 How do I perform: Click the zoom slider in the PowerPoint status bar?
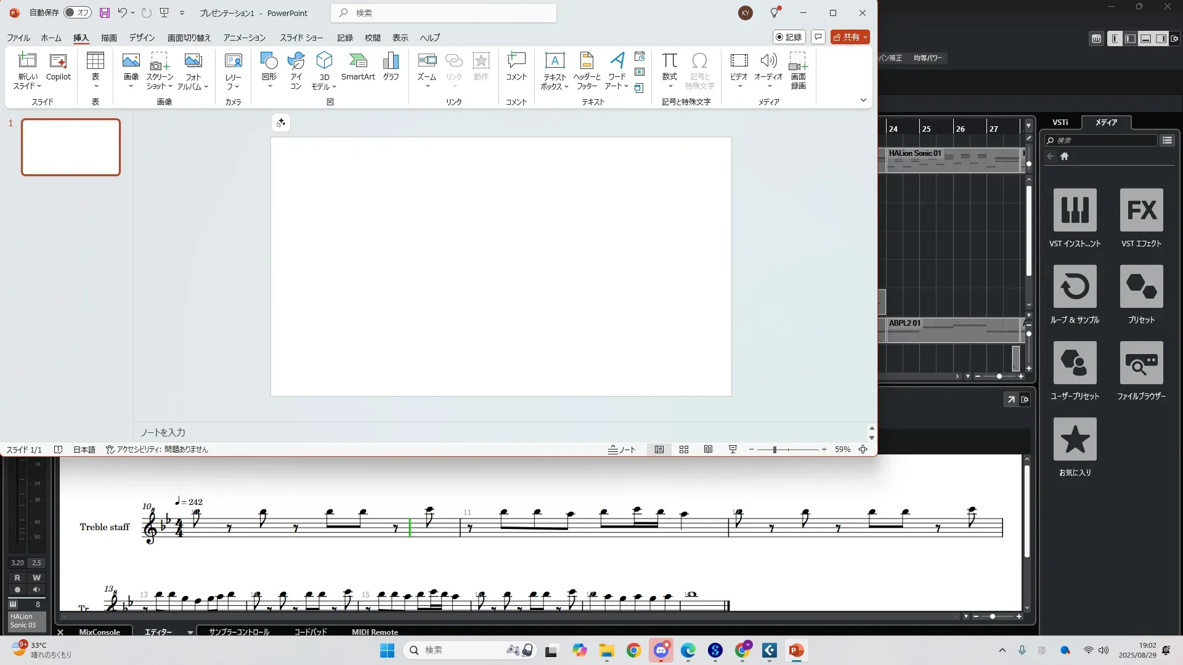pos(774,449)
